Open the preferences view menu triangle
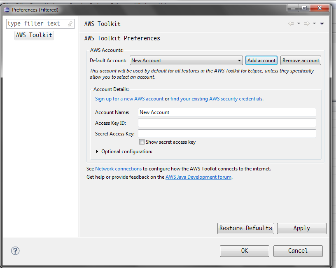This screenshot has height=268, width=336. click(x=322, y=24)
